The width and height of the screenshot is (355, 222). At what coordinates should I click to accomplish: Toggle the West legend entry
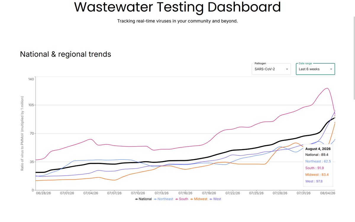pos(215,199)
